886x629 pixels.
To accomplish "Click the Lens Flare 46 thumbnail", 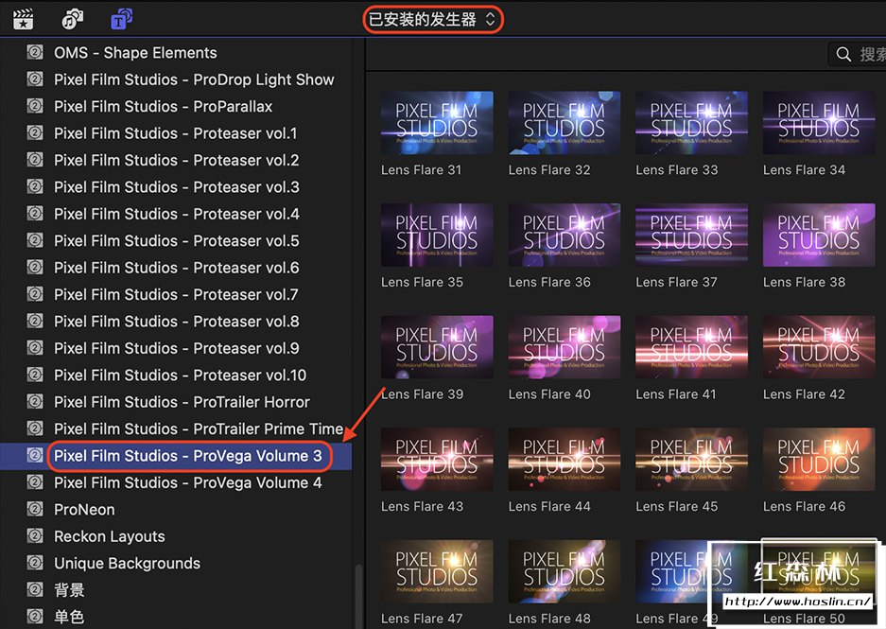I will (x=819, y=459).
